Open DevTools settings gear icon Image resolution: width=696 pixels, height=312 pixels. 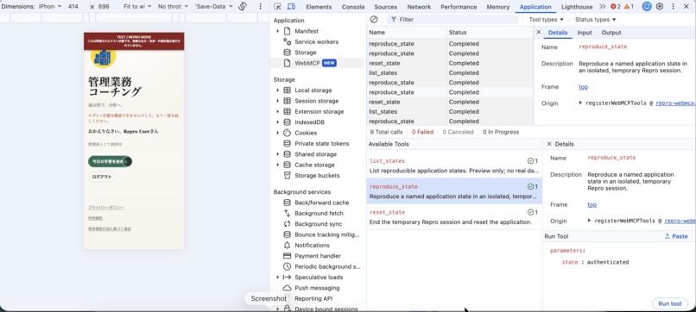(660, 7)
